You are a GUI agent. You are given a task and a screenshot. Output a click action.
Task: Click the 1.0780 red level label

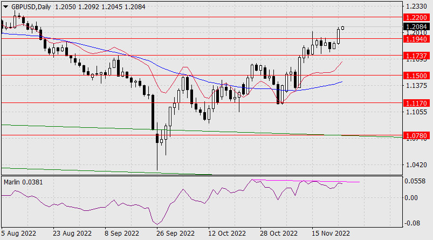(416, 135)
